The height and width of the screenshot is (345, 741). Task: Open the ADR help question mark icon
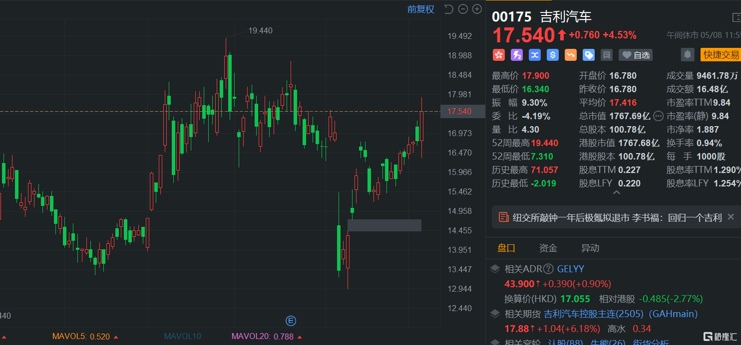pos(548,269)
